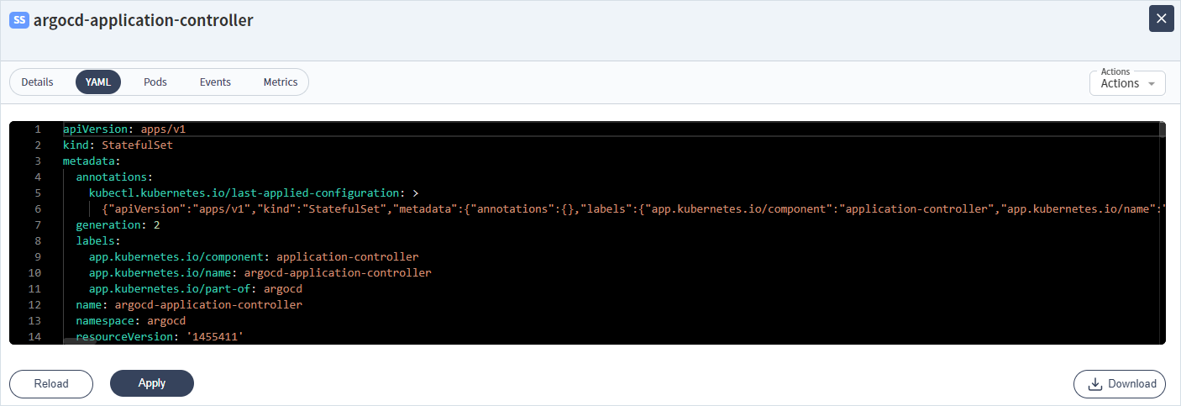Click the 'apiVersion: apps/v1' line
The height and width of the screenshot is (406, 1181).
[x=124, y=129]
